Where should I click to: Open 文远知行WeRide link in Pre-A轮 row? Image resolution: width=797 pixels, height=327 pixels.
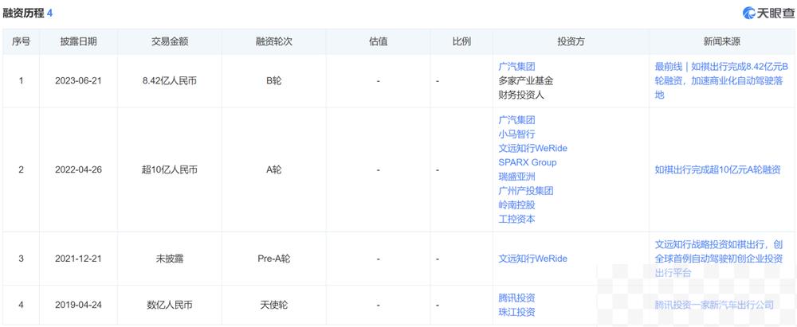click(x=532, y=259)
